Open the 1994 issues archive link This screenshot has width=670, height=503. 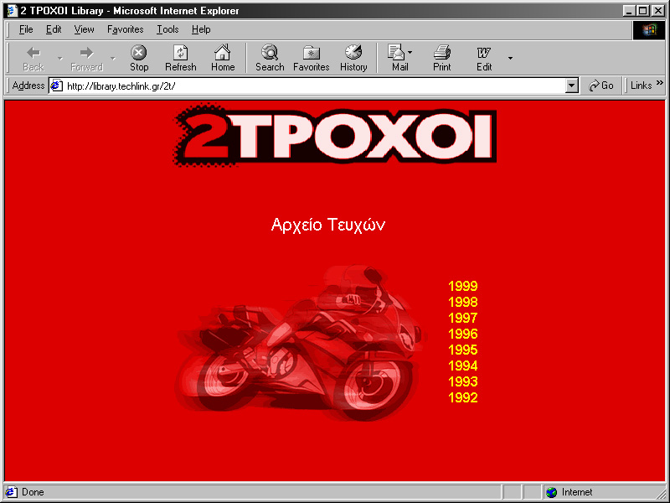coord(463,366)
